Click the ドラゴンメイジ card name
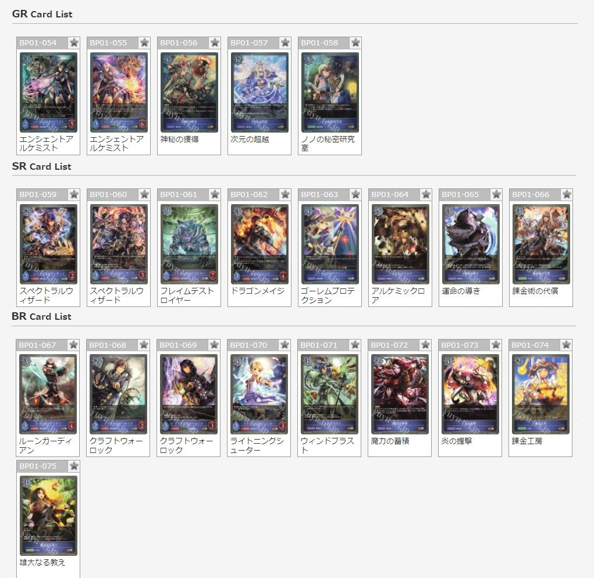The height and width of the screenshot is (578, 594). tap(258, 291)
